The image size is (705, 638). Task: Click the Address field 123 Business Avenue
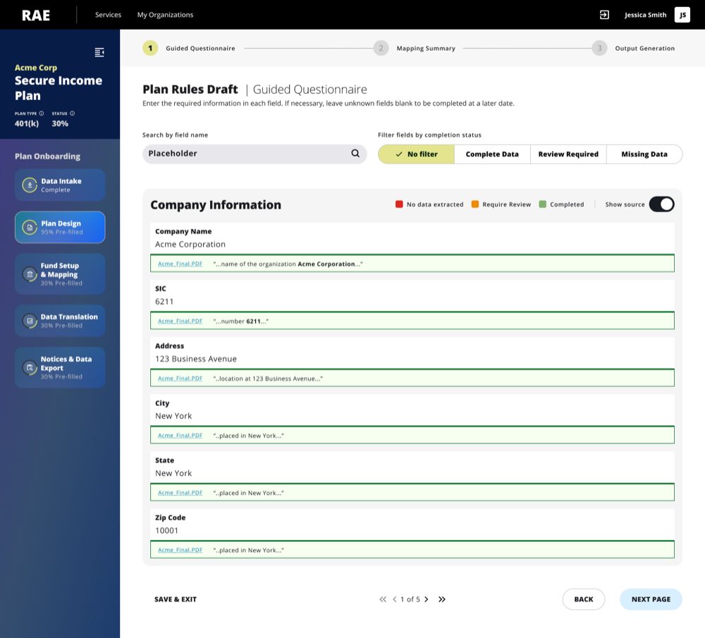point(195,359)
